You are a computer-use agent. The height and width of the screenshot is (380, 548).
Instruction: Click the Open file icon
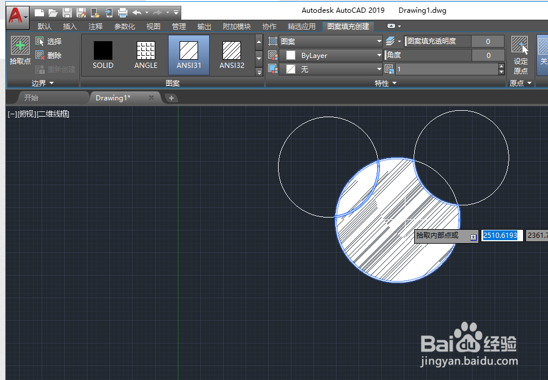[x=53, y=13]
